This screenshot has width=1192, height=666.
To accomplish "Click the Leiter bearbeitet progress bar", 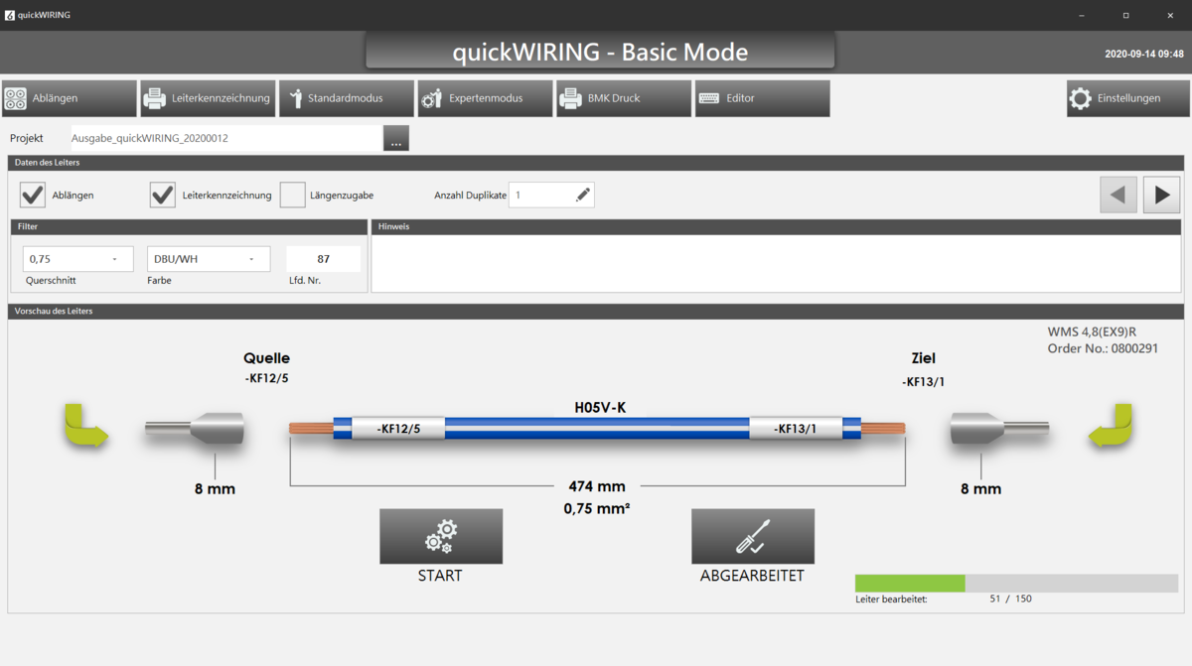I will coord(1015,583).
